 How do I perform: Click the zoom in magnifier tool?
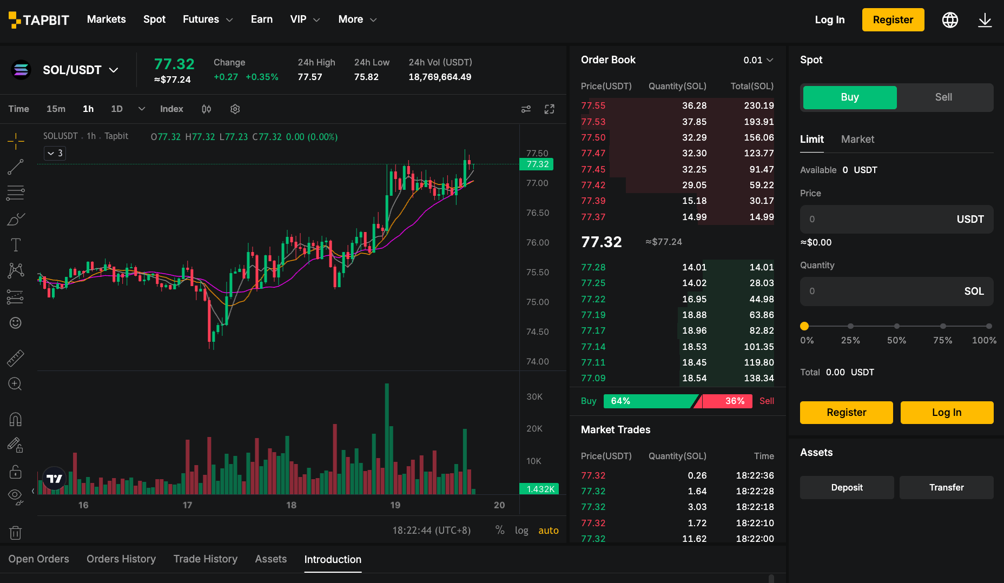16,384
